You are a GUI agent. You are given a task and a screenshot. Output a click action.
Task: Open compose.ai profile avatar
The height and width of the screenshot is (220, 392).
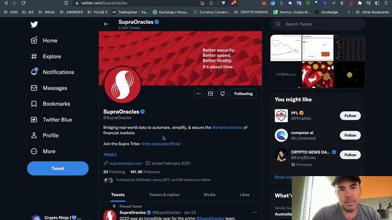(x=281, y=135)
